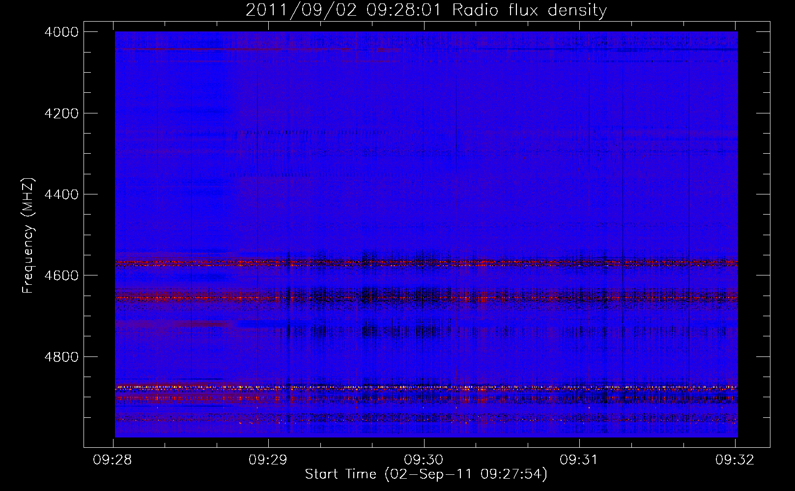795x491 pixels.
Task: Select the 4400 frequency axis label
Action: click(61, 194)
